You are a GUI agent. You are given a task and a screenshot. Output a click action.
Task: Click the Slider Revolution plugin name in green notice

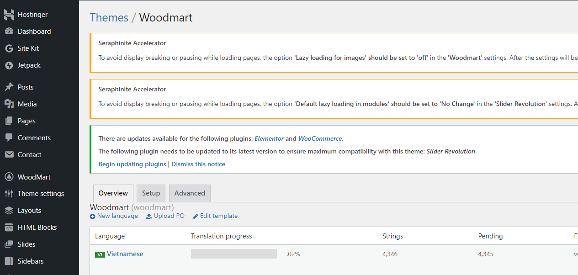451,151
